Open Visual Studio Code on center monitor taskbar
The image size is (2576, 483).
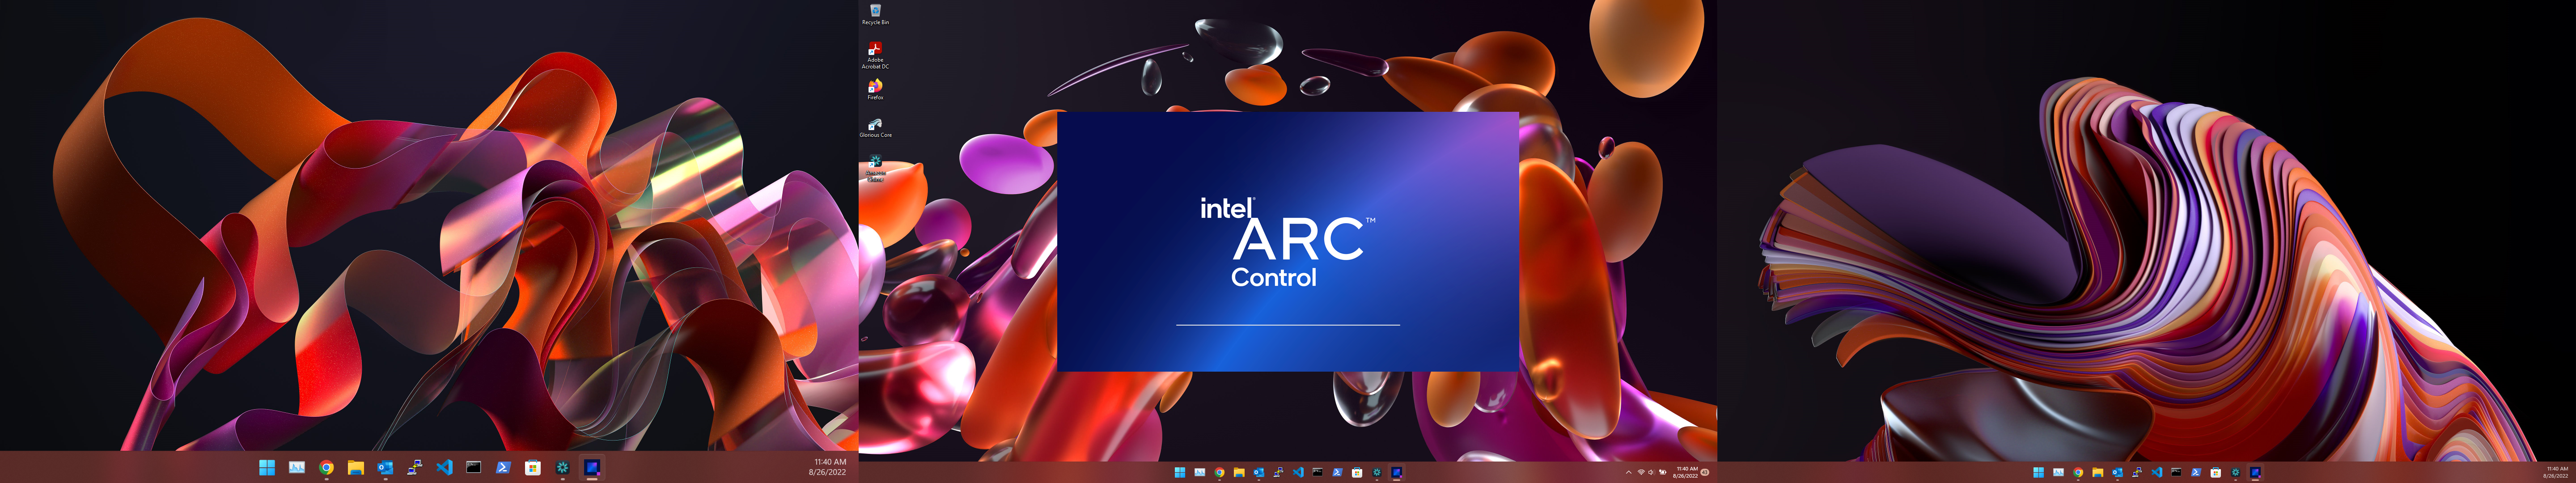point(1298,472)
